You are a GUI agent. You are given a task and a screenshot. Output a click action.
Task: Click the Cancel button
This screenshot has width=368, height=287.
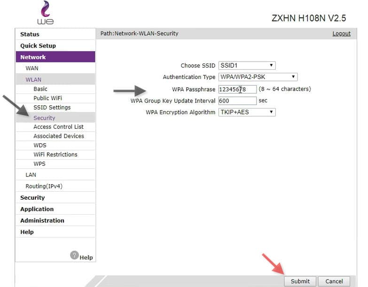[x=334, y=281]
